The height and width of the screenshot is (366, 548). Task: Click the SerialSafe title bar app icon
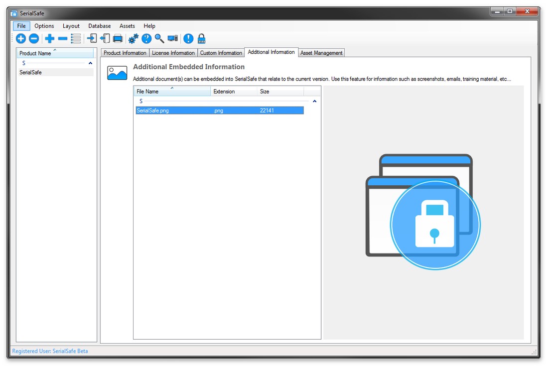[13, 13]
